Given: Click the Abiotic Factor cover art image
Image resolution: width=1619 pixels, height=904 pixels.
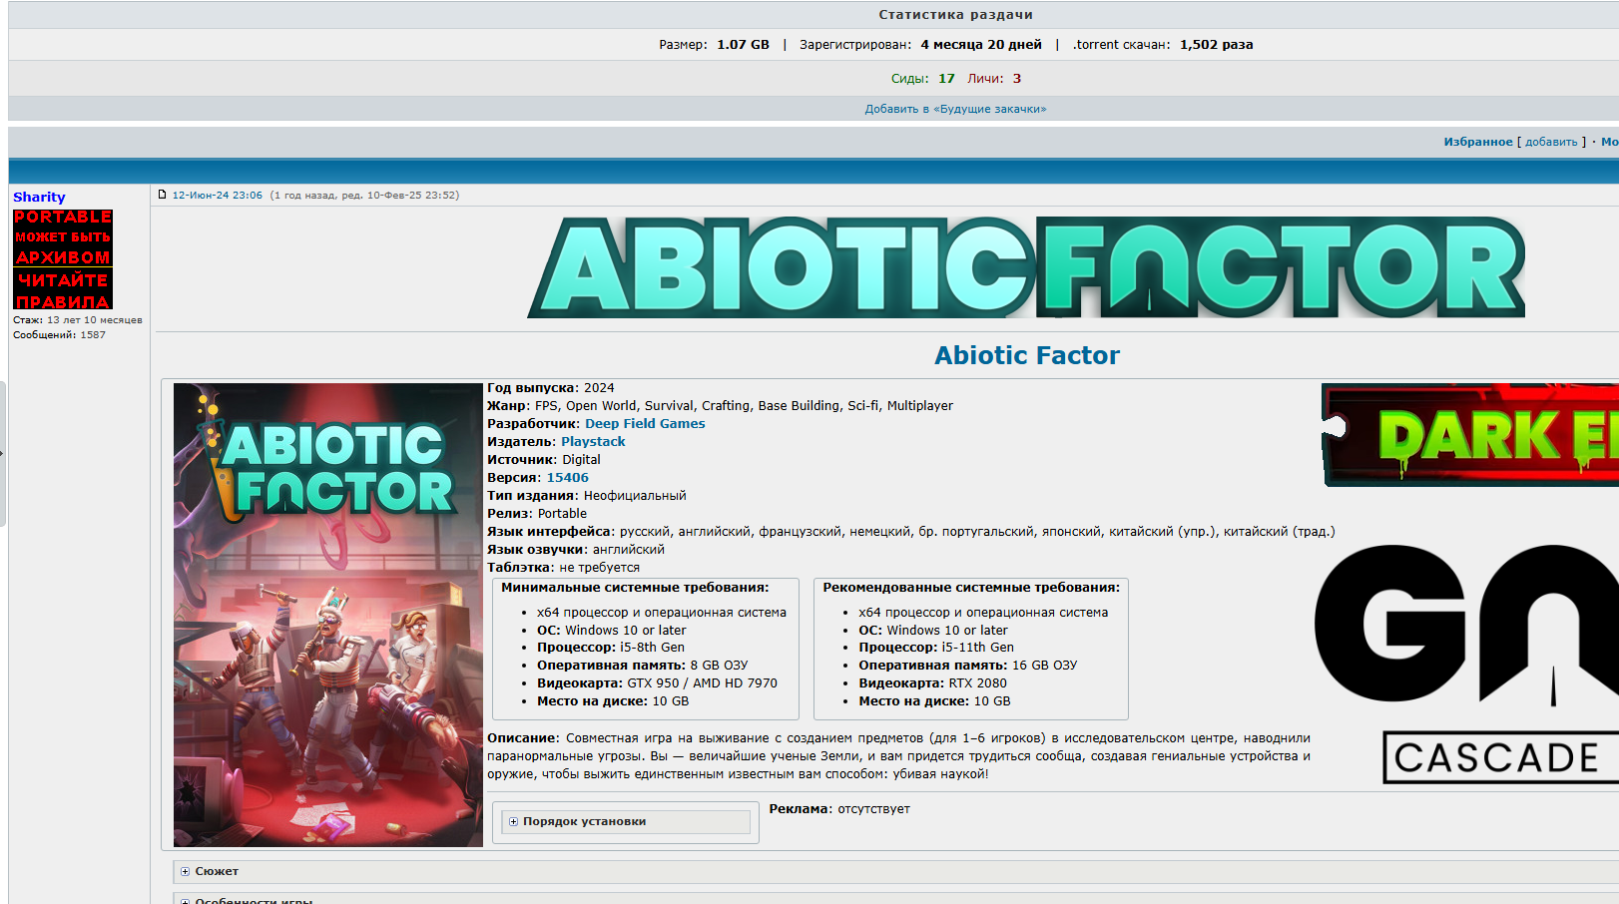Looking at the screenshot, I should point(328,615).
